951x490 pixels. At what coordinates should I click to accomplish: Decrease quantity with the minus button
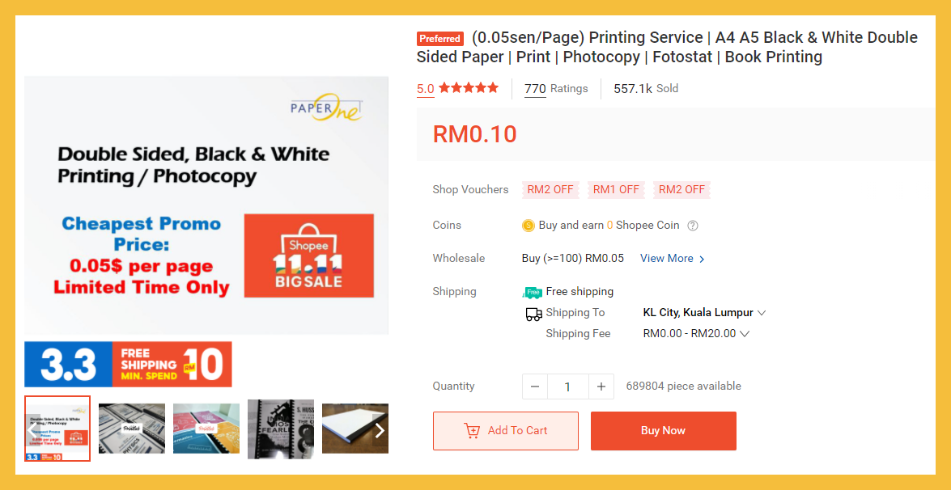[x=535, y=387]
